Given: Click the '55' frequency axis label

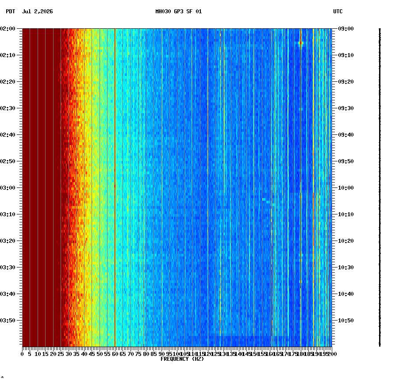Looking at the screenshot, I should [107, 354].
